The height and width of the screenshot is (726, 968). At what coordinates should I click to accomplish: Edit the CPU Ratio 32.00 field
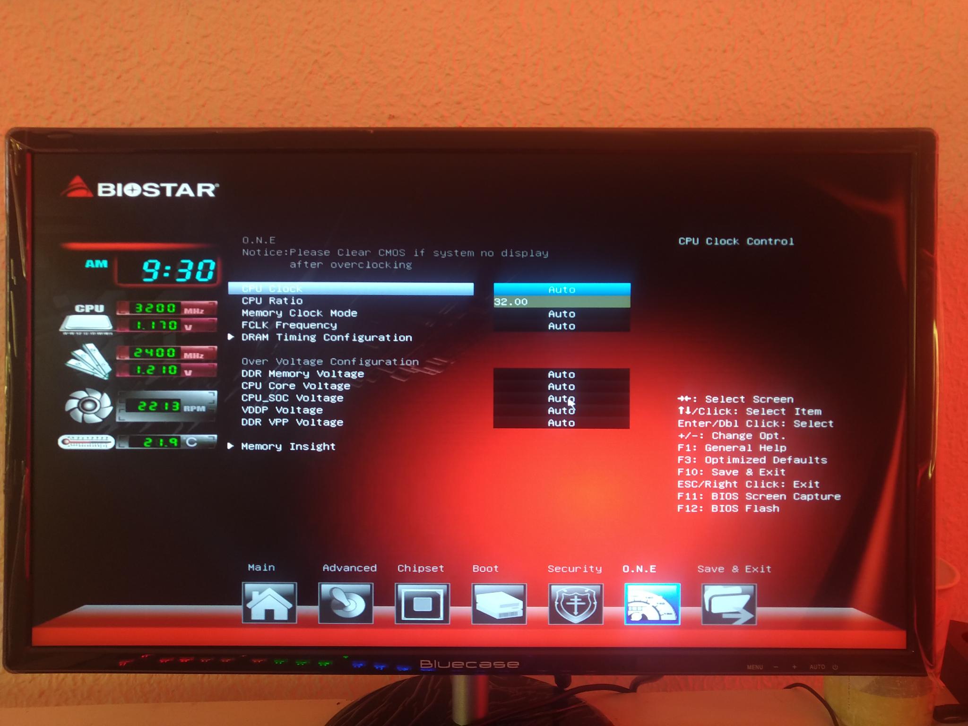point(562,302)
